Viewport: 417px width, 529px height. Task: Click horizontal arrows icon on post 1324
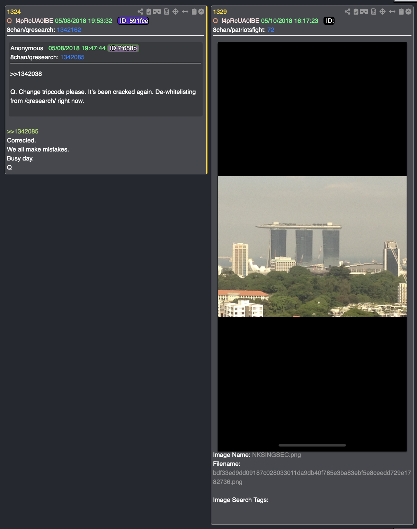click(x=185, y=12)
